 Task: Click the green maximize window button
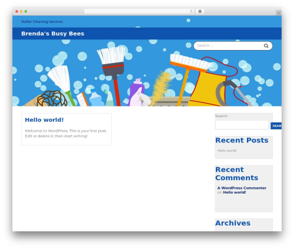26,11
